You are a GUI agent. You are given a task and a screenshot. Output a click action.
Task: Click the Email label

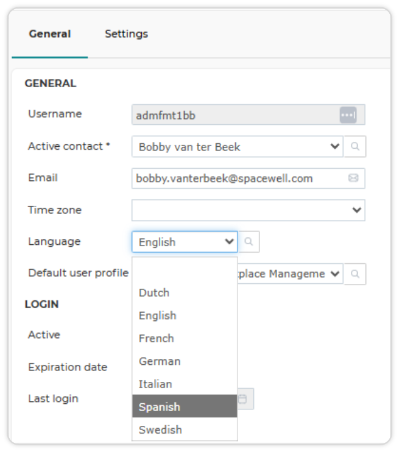(43, 178)
